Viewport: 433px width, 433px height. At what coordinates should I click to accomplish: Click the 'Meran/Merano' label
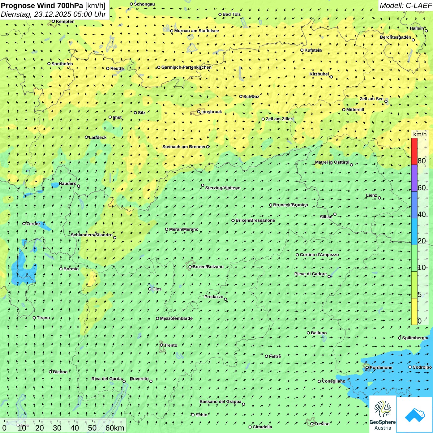pyautogui.click(x=184, y=229)
